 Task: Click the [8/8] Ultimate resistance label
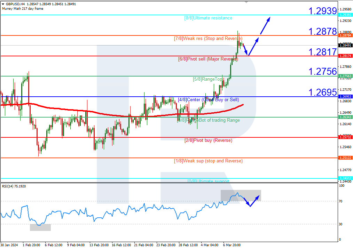(208, 18)
